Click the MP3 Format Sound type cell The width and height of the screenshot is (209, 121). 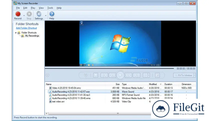pyautogui.click(x=130, y=95)
